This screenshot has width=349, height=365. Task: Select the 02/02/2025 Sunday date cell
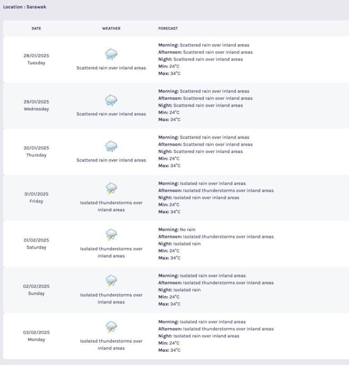point(36,290)
